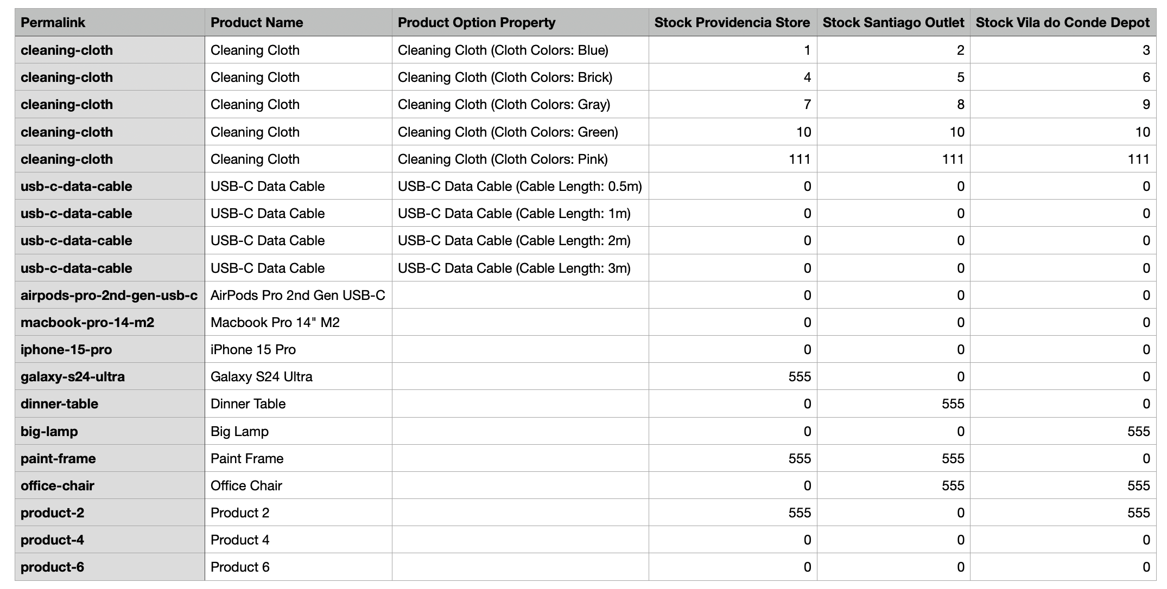This screenshot has width=1167, height=589.
Task: Click the Cable Length: 0.5m cell
Action: 520,186
